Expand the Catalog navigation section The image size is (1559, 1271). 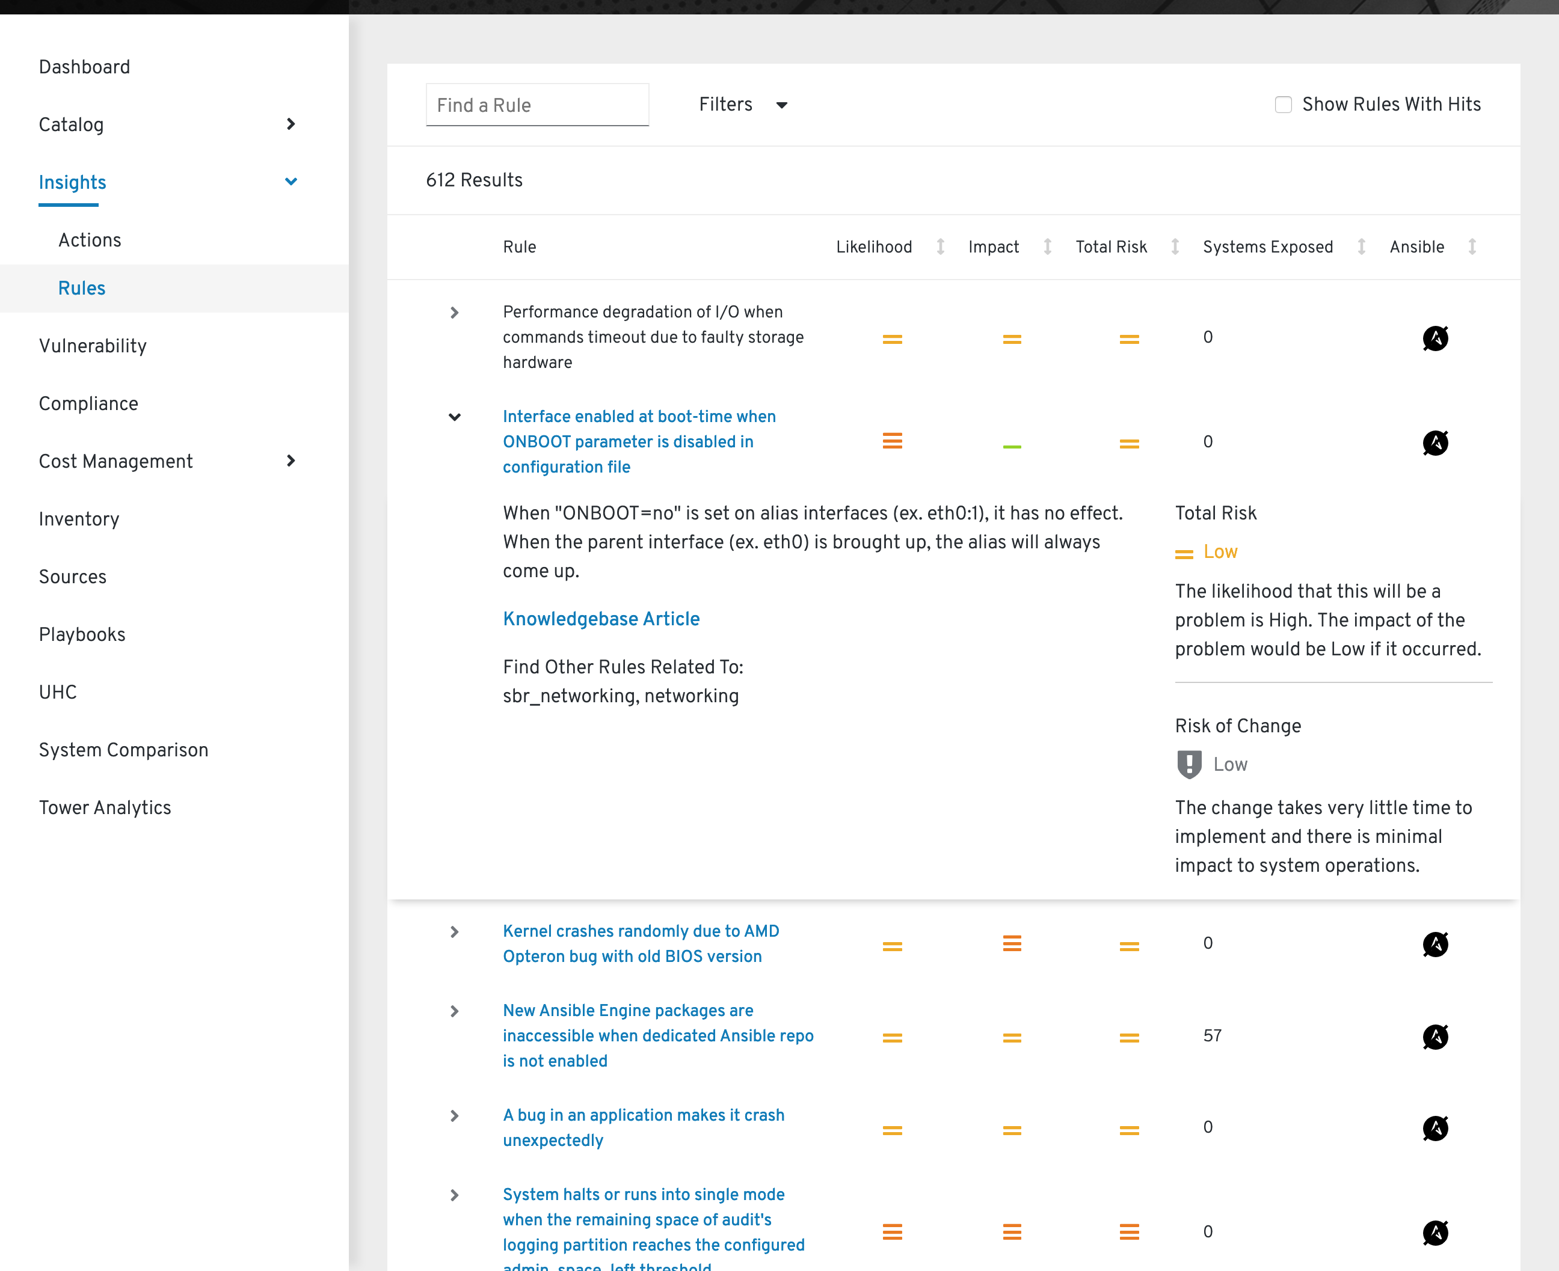(291, 124)
